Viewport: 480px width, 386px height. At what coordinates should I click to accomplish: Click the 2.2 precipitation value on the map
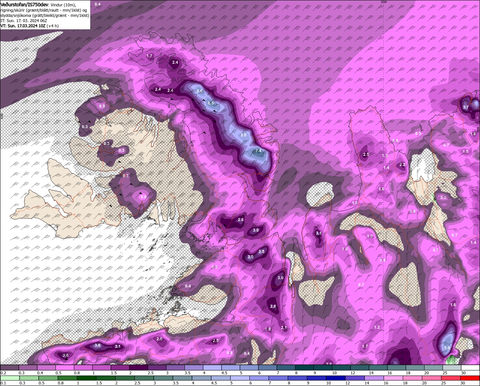(402, 165)
